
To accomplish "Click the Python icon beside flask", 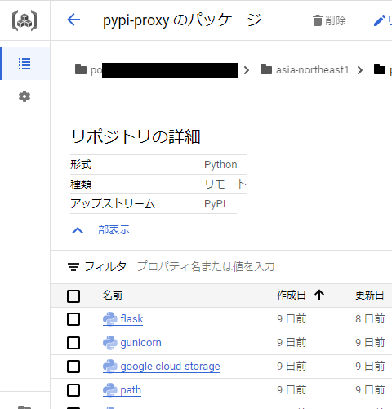I will point(110,319).
